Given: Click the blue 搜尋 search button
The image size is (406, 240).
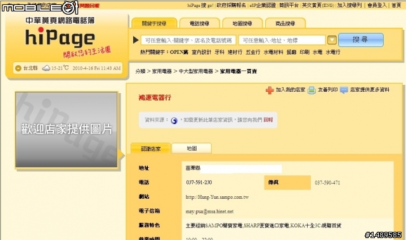Looking at the screenshot, I should pyautogui.click(x=361, y=40).
